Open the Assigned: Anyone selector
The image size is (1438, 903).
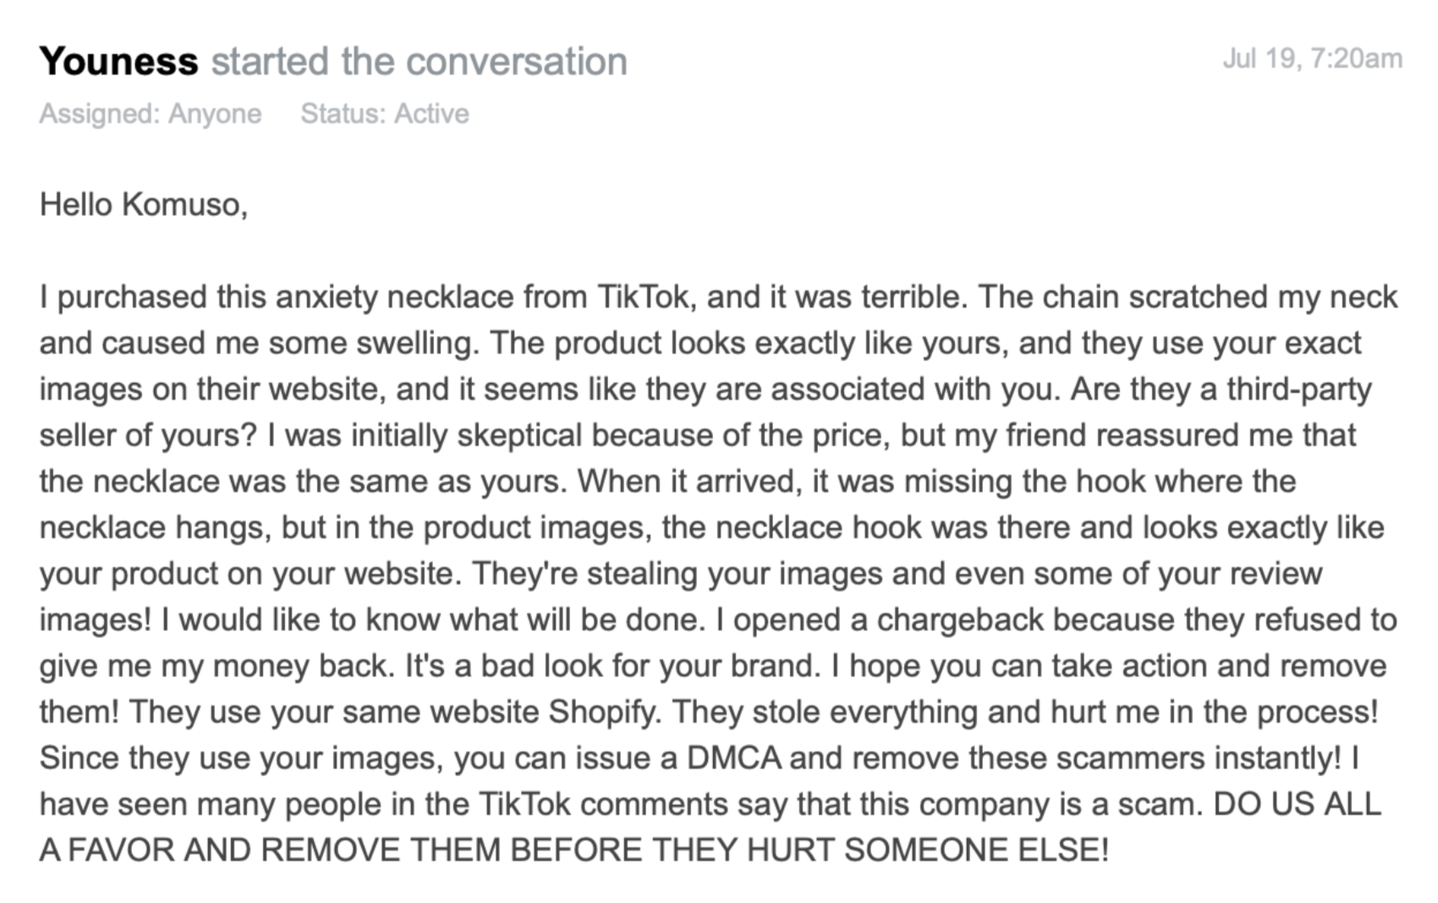coord(151,113)
